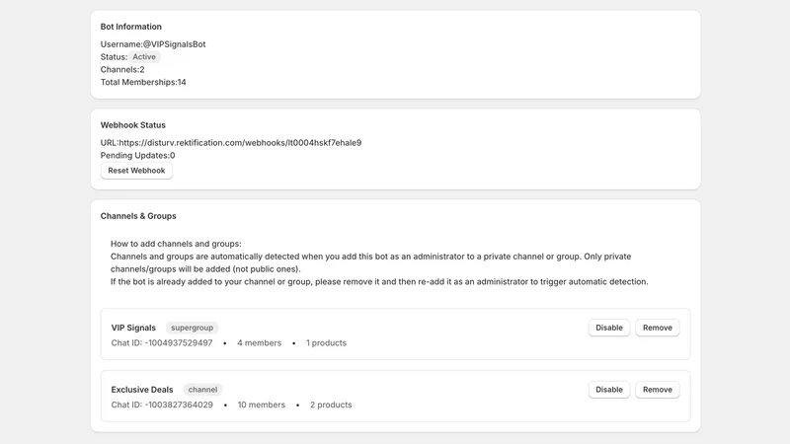
Task: Click the Webhook Status heading
Action: pos(133,125)
